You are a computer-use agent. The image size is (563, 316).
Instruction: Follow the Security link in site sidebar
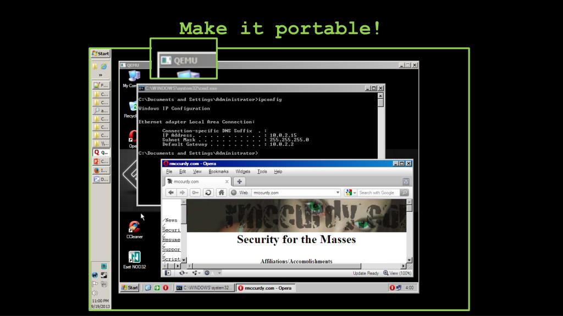[172, 230]
